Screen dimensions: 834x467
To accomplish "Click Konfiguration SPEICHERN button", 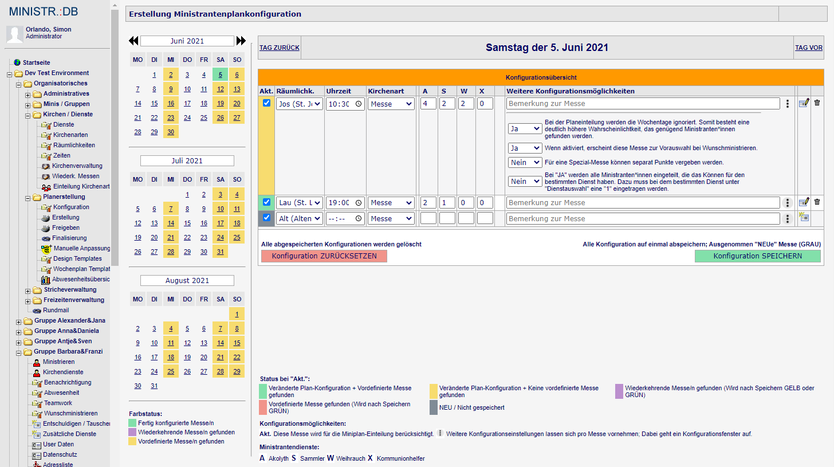I will pyautogui.click(x=758, y=256).
